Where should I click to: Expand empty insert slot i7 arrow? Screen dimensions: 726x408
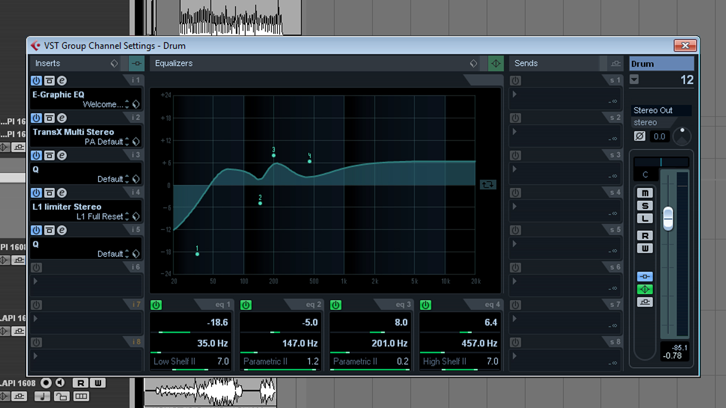(x=36, y=318)
